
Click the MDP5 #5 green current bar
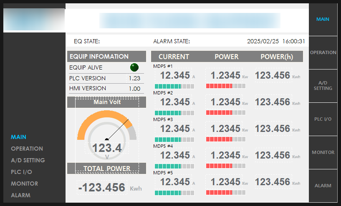[x=174, y=193]
